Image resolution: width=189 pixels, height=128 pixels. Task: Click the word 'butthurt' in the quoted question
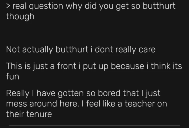pyautogui.click(x=159, y=6)
